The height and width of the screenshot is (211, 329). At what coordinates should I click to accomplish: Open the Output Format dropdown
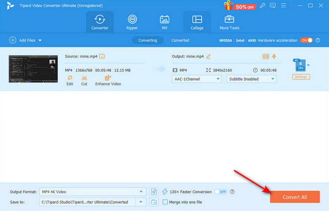[x=93, y=192]
